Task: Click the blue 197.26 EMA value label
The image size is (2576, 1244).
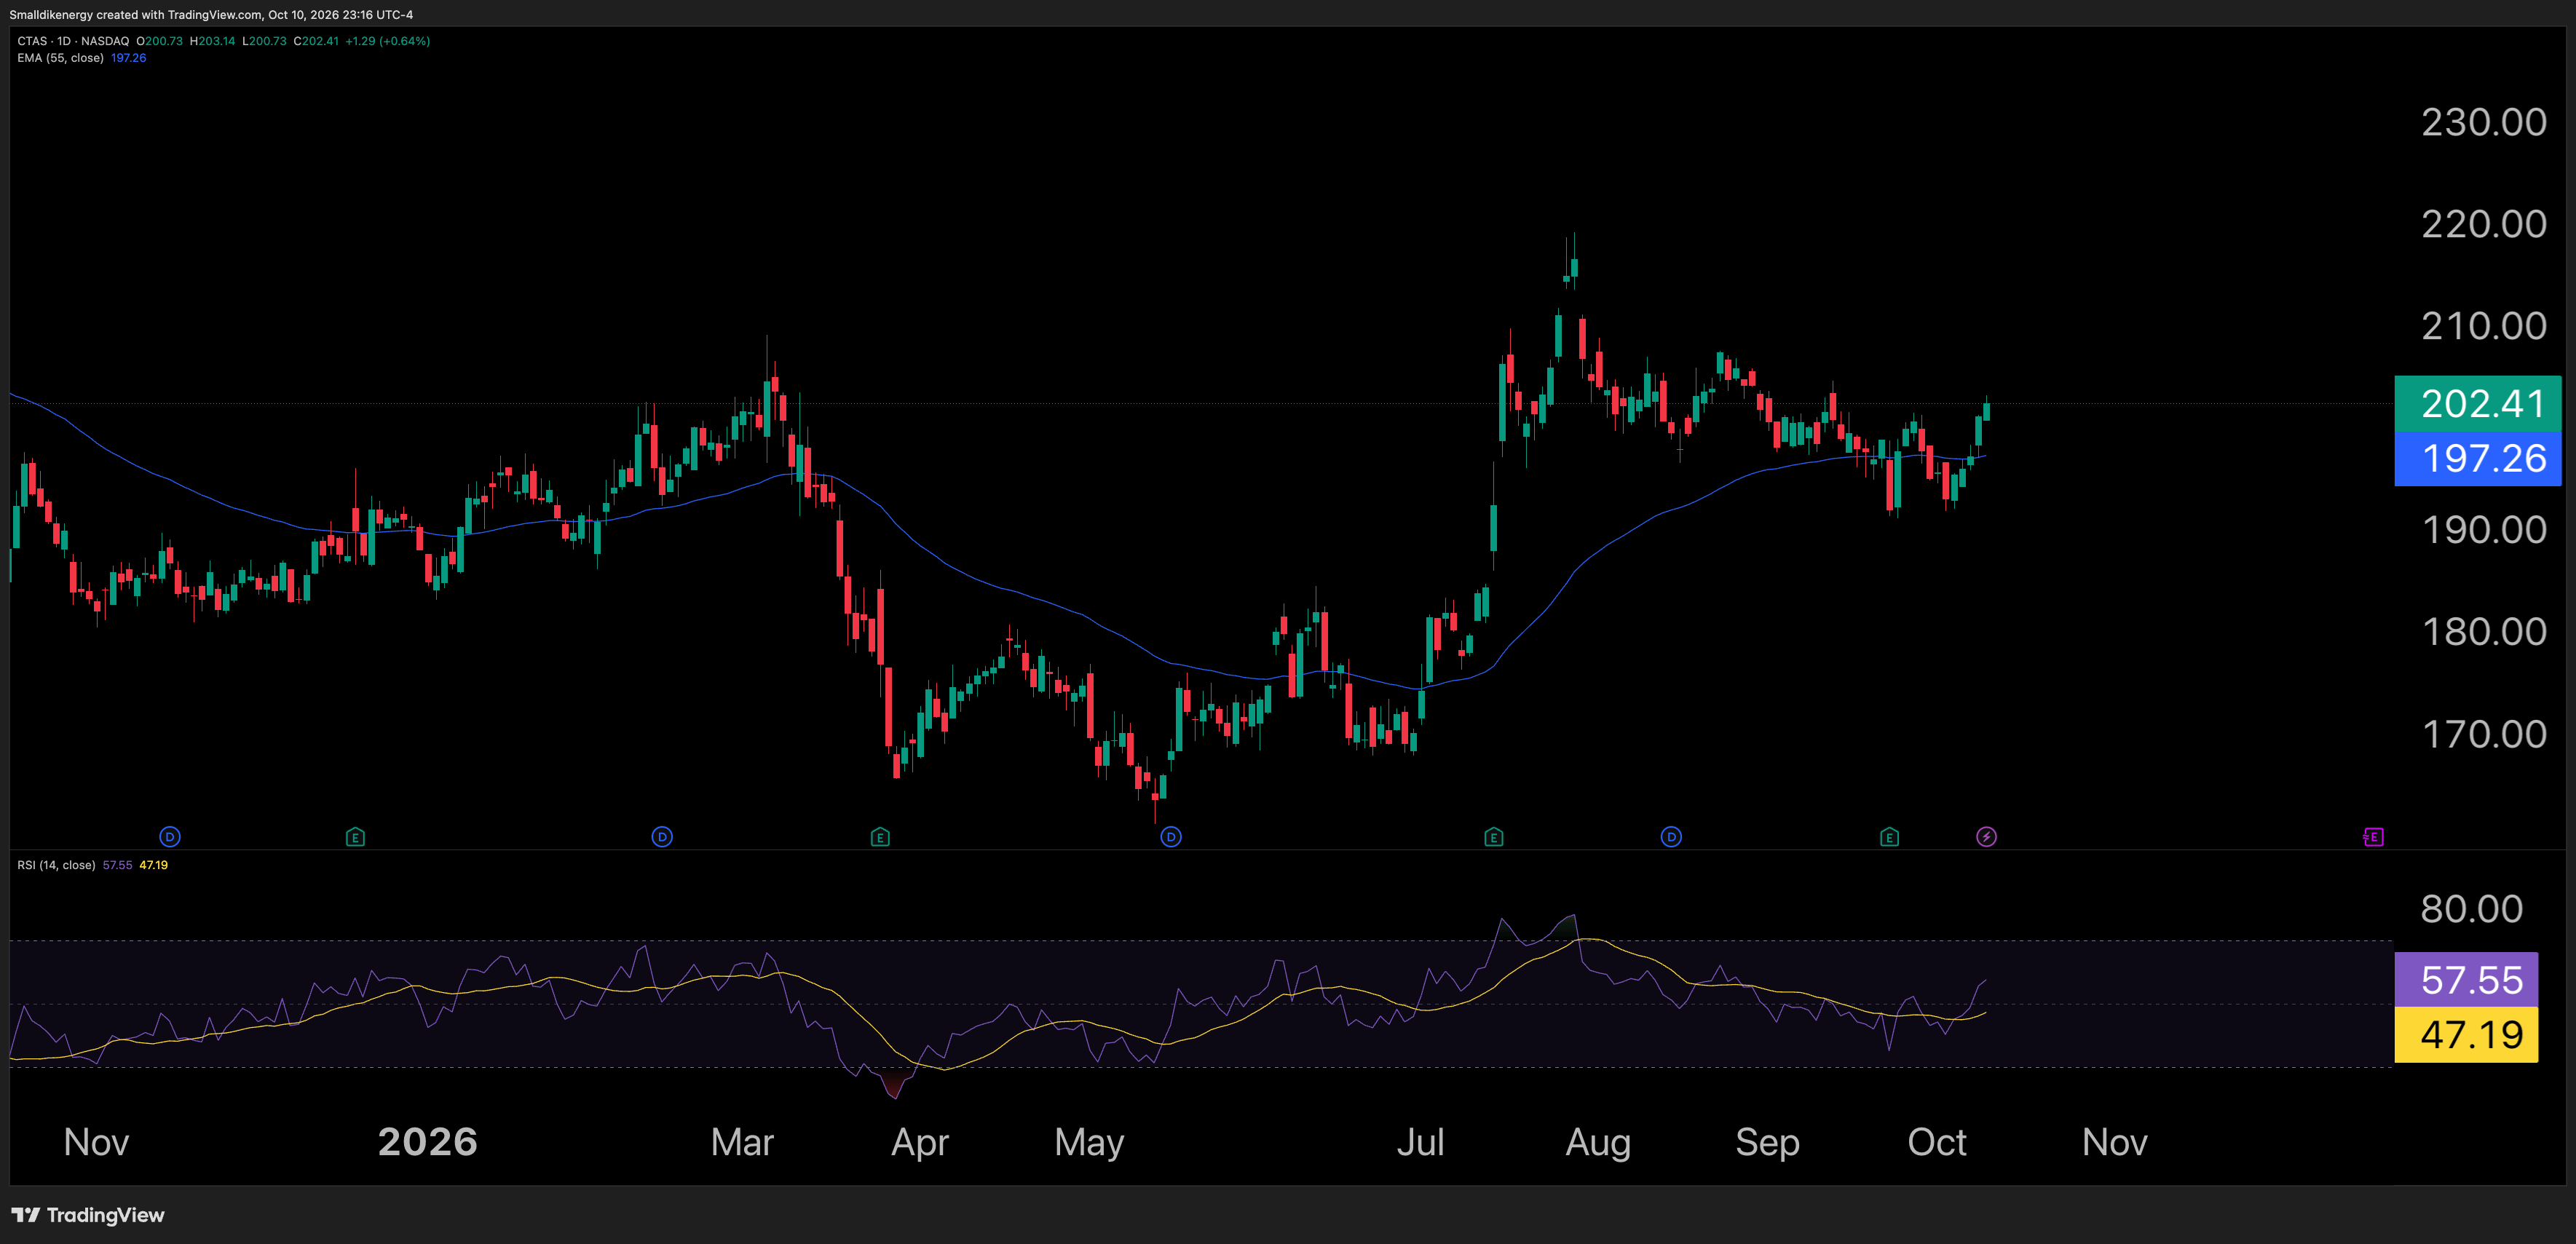Action: coord(2478,459)
